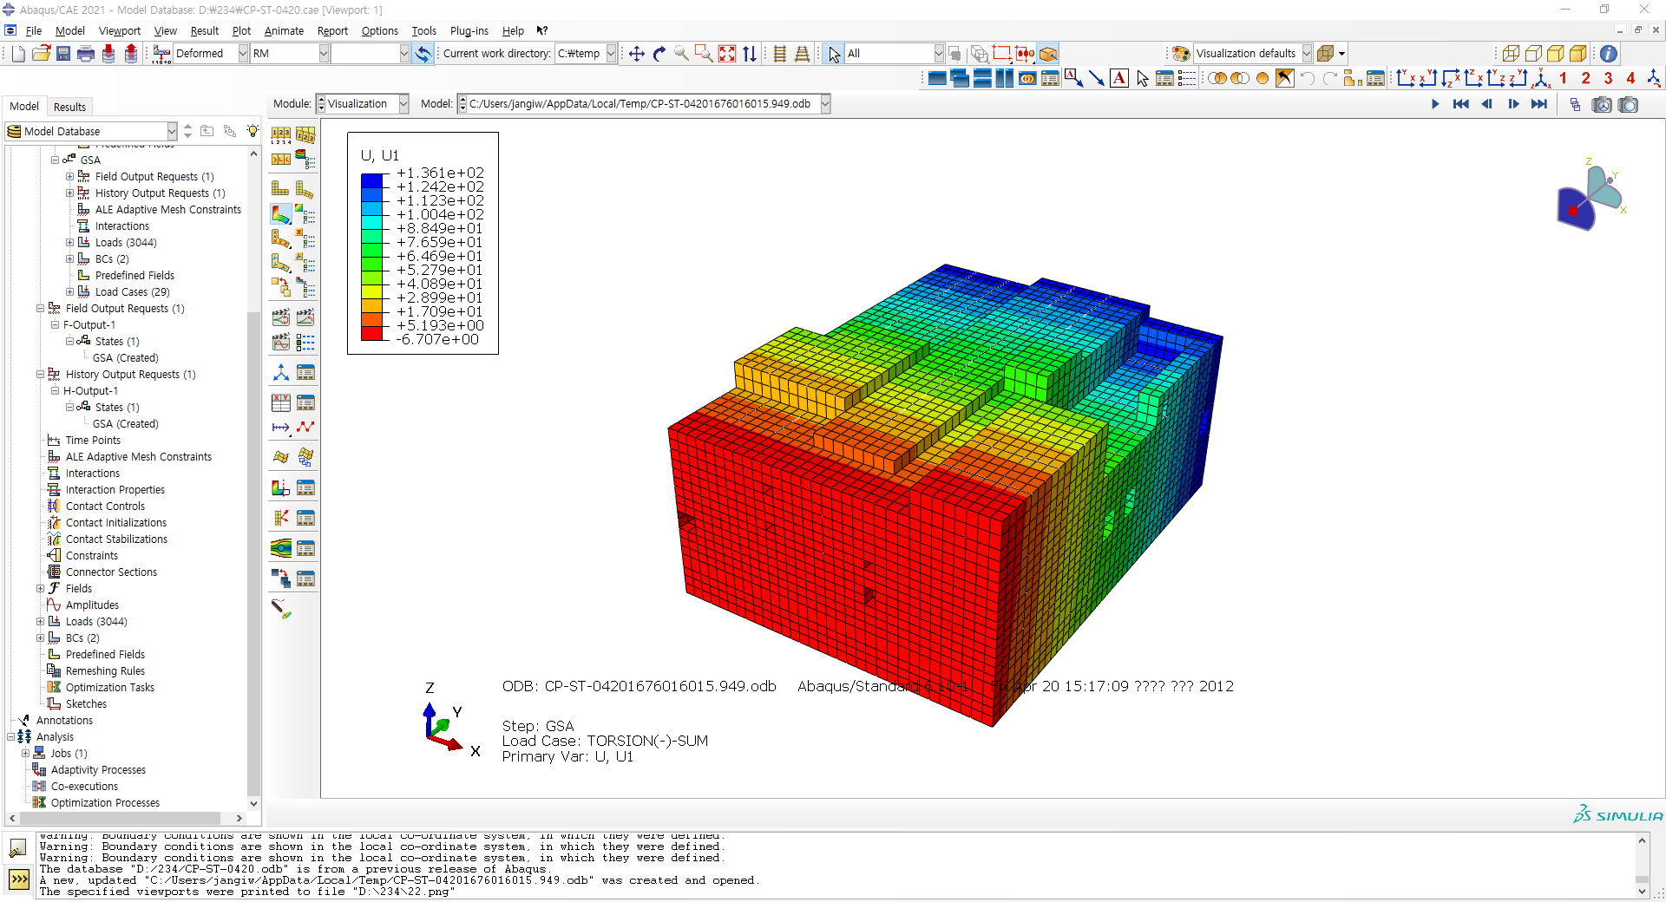Open the Viewport menu
This screenshot has height=902, width=1666.
pos(120,30)
